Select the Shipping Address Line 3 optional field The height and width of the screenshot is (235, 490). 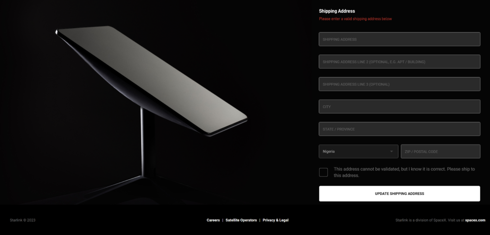click(x=400, y=84)
